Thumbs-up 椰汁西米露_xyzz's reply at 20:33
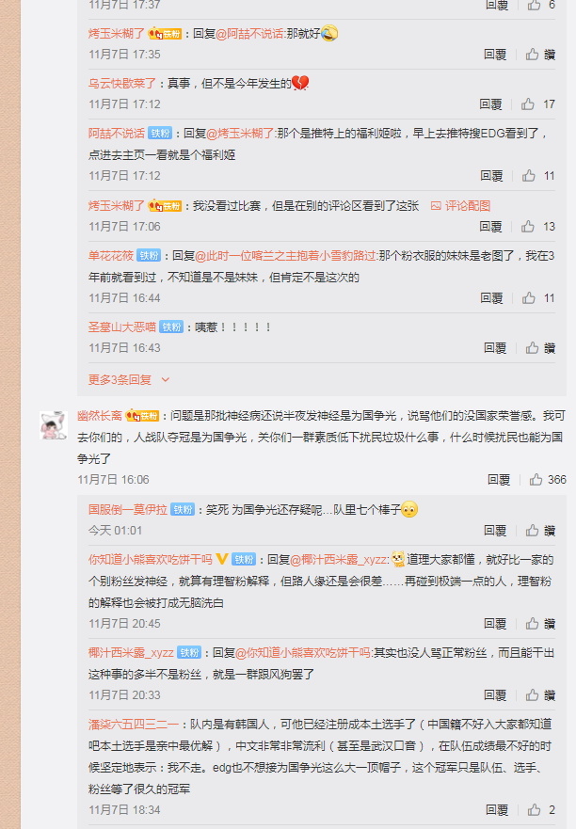This screenshot has height=829, width=576. [532, 694]
